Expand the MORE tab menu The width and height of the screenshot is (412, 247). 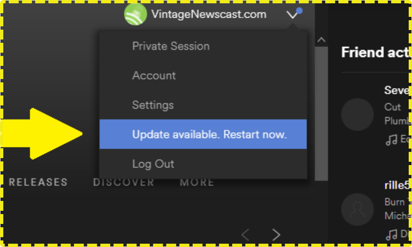pyautogui.click(x=197, y=182)
